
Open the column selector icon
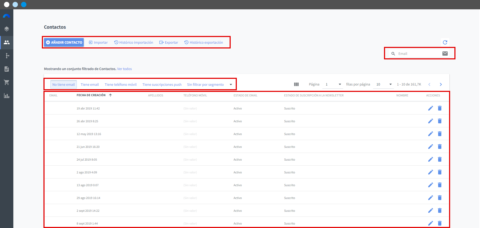(x=296, y=84)
